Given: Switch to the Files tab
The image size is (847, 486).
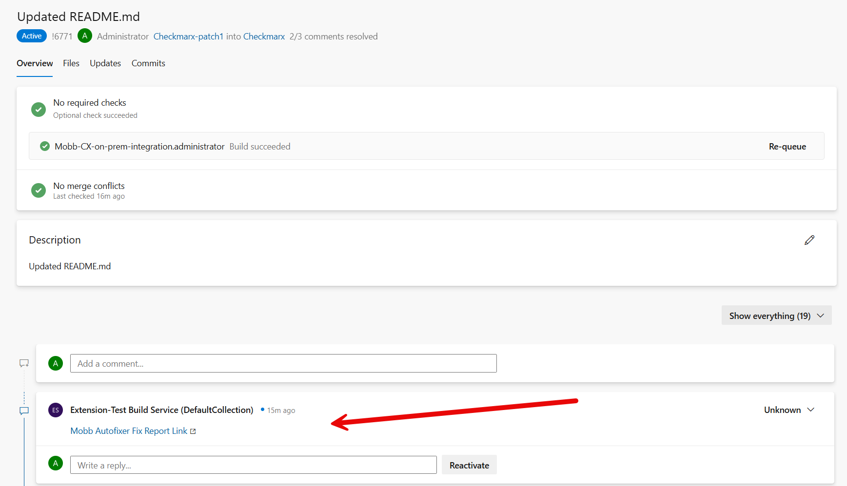Looking at the screenshot, I should (x=71, y=63).
